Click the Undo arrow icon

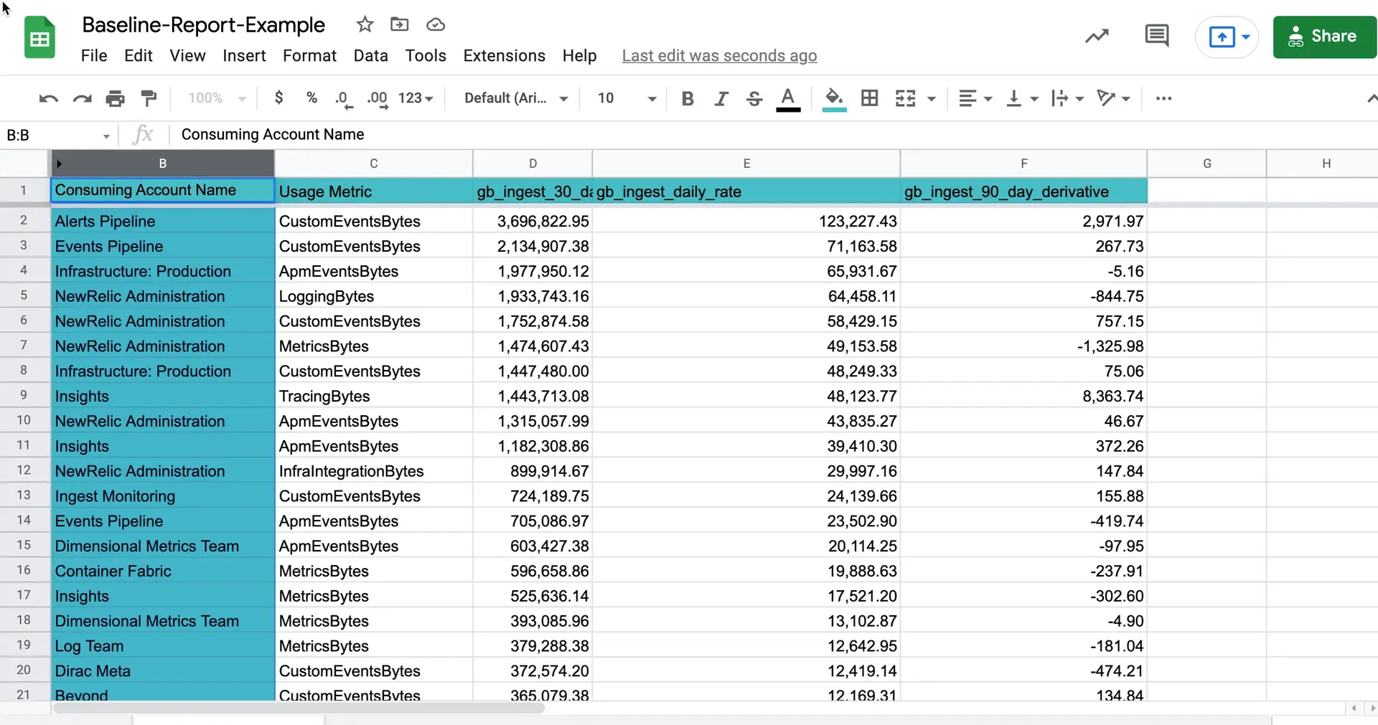(x=48, y=98)
